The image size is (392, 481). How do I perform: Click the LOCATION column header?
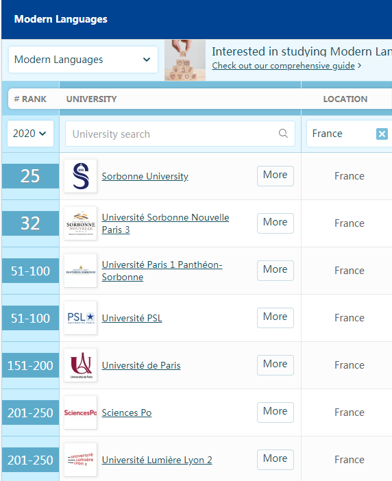(x=345, y=99)
